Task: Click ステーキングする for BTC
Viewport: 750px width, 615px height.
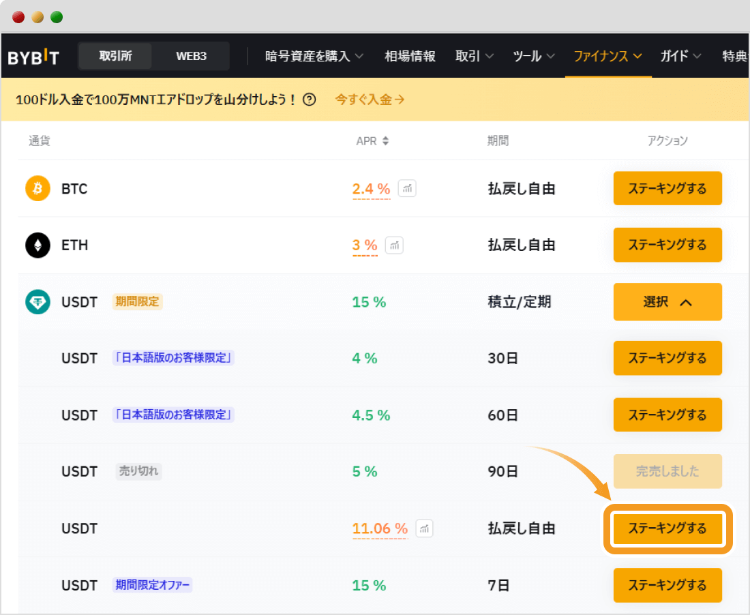Action: pyautogui.click(x=667, y=188)
